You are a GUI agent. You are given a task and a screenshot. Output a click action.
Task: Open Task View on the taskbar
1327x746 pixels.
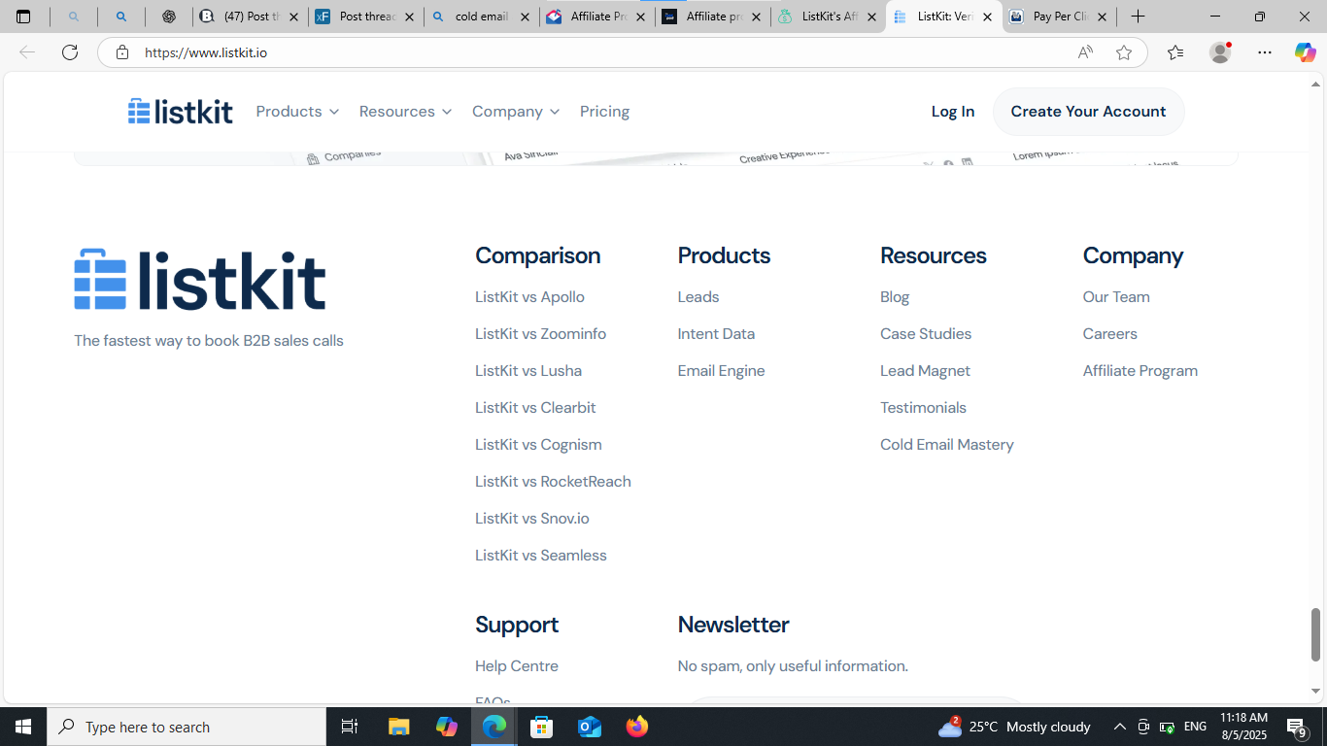[x=350, y=727]
